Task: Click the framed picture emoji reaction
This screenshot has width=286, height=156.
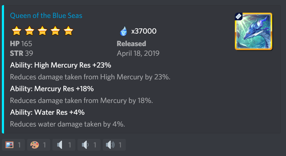Action: pos(13,145)
